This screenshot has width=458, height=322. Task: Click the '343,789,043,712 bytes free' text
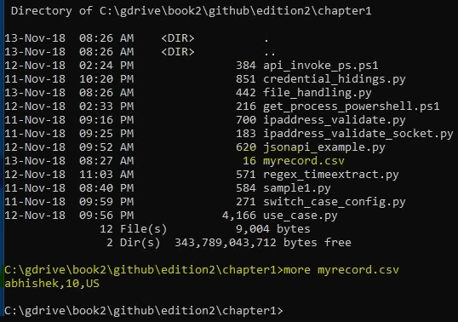pyautogui.click(x=262, y=243)
